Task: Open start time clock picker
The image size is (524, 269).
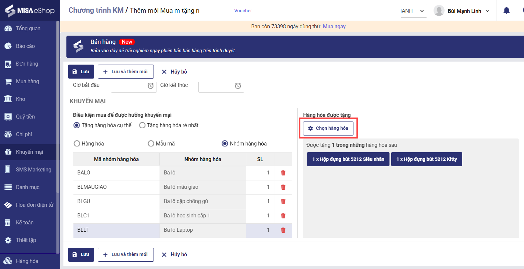Action: [151, 86]
